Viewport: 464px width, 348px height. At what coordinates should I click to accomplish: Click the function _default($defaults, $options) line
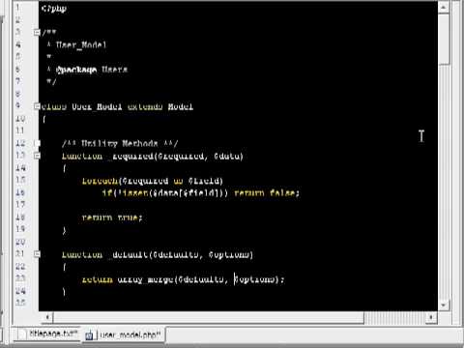click(158, 254)
